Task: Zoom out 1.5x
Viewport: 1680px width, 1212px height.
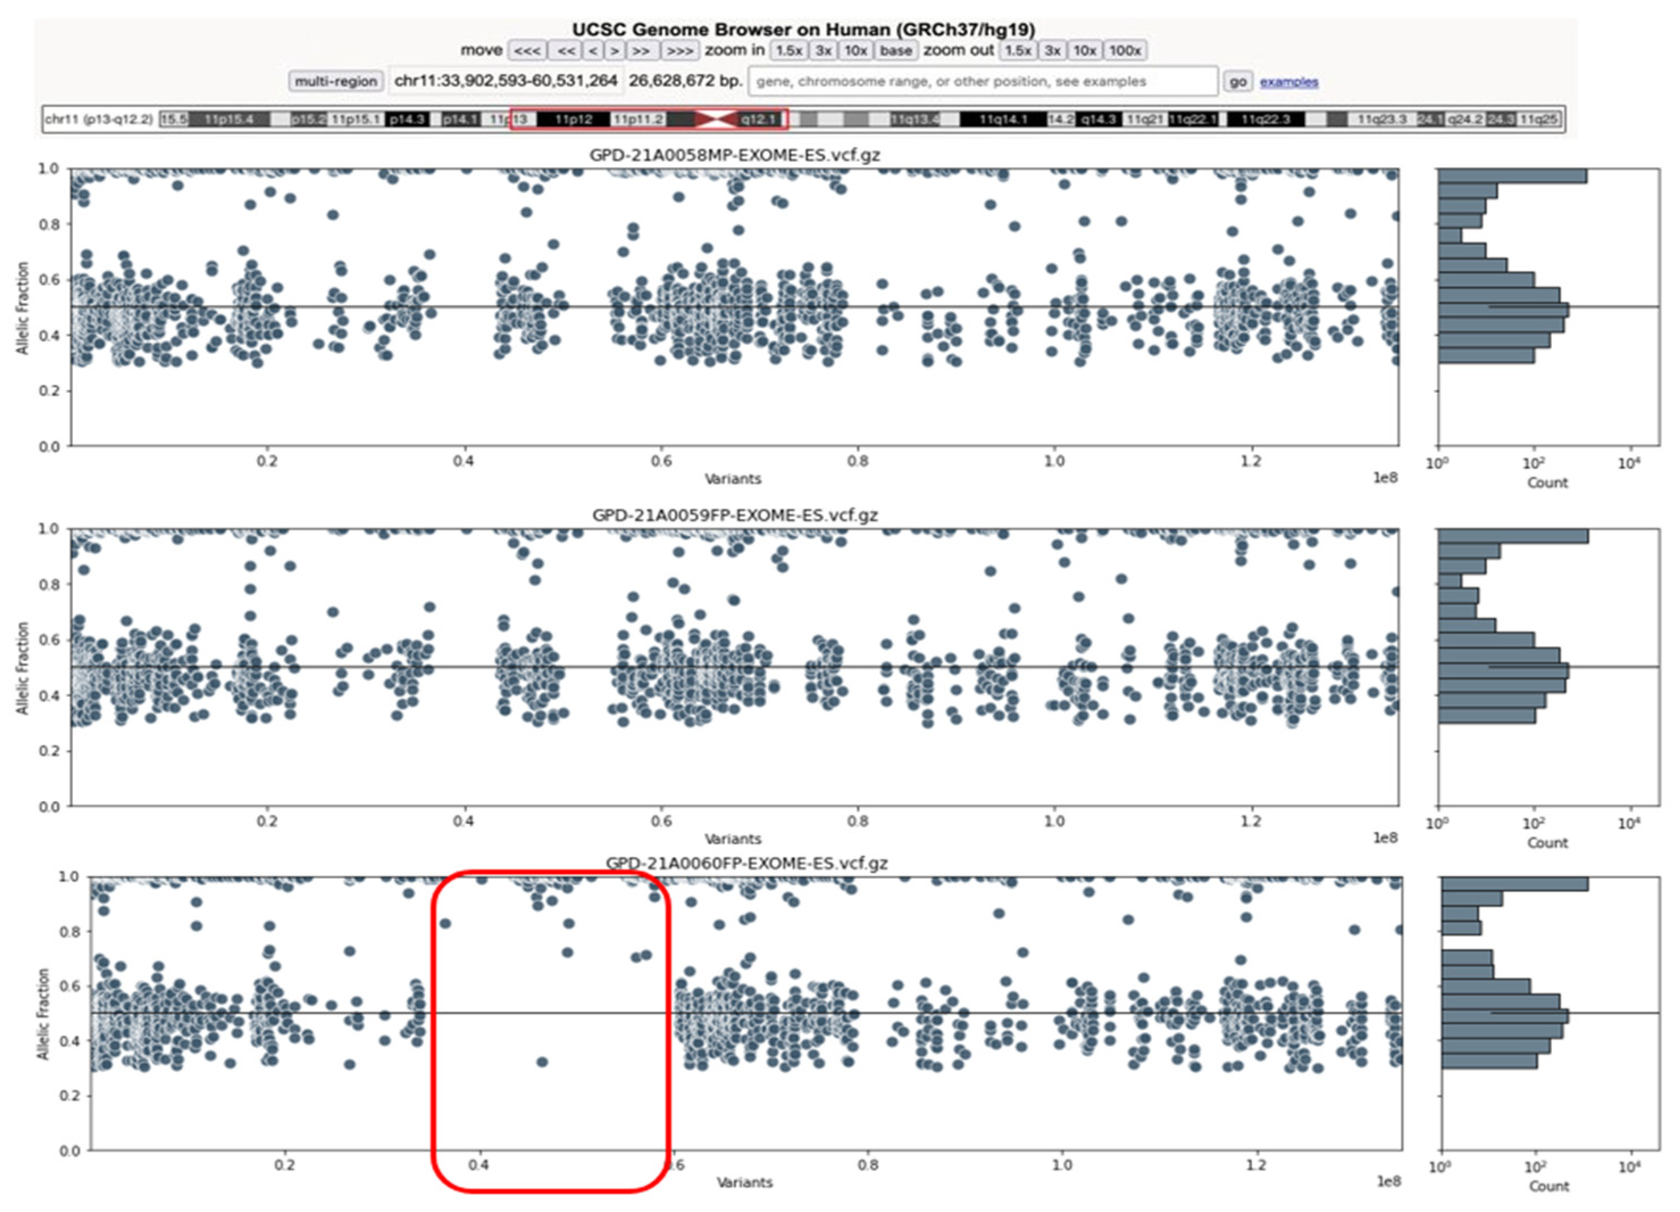Action: (x=1018, y=51)
